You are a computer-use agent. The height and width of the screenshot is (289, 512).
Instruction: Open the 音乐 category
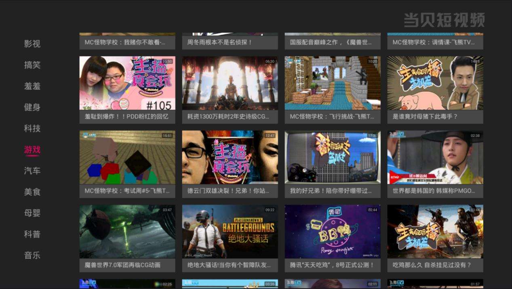click(x=32, y=255)
